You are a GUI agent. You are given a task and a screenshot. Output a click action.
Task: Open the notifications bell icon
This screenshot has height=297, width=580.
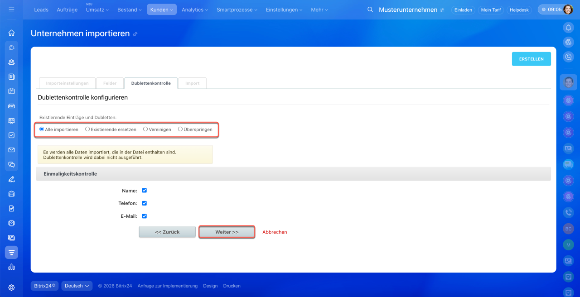click(x=568, y=28)
